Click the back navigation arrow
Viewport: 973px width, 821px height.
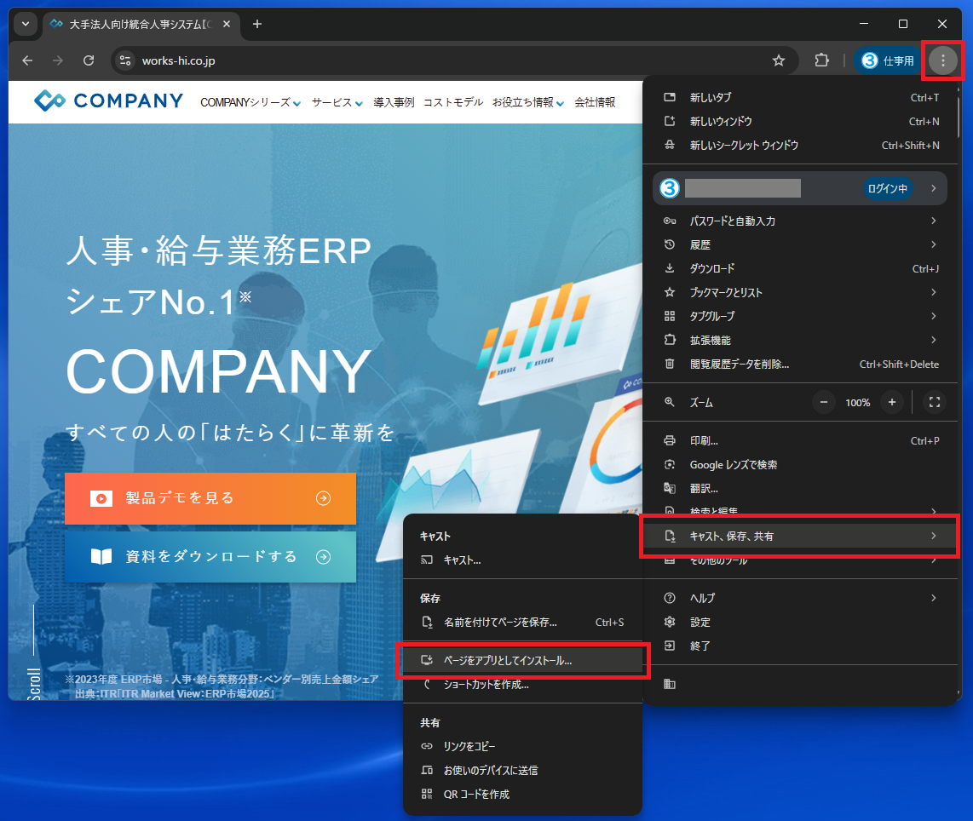tap(27, 60)
